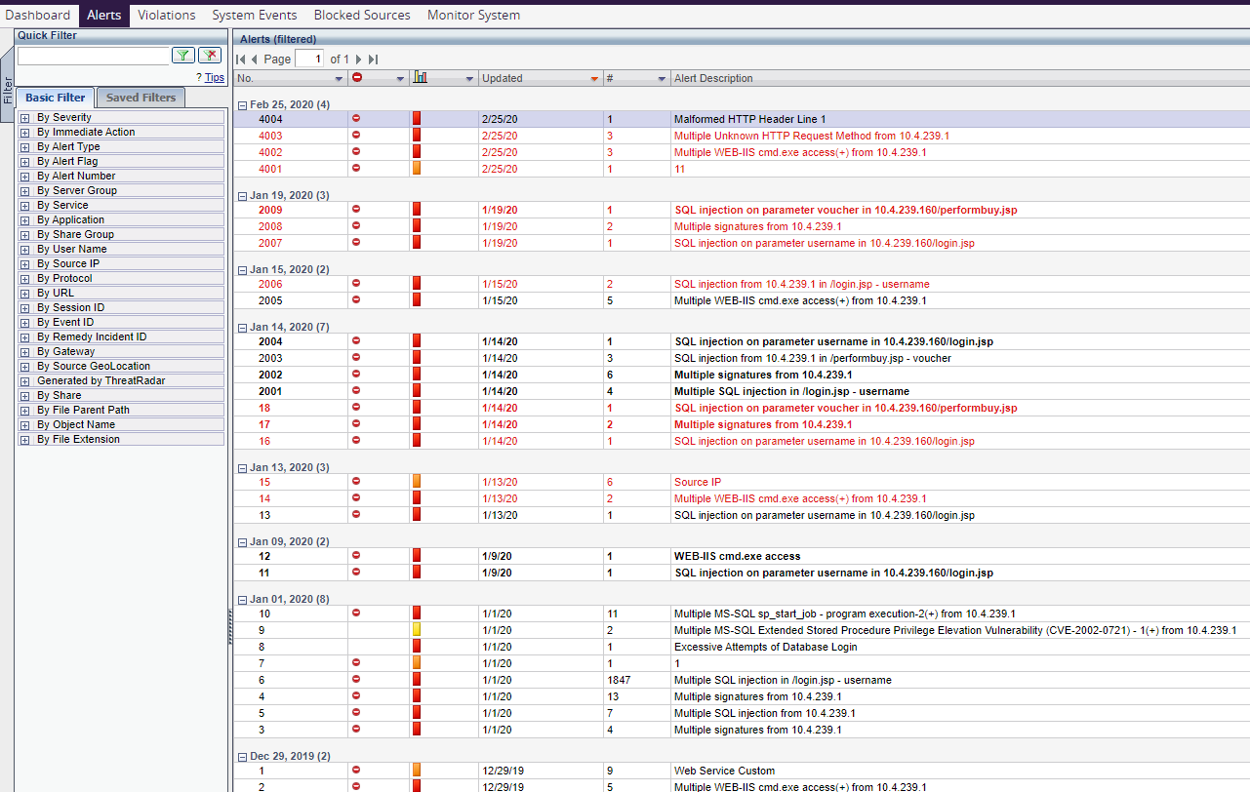The width and height of the screenshot is (1250, 792).
Task: Open the Tips link in the Quick Filter panel
Action: pyautogui.click(x=213, y=77)
